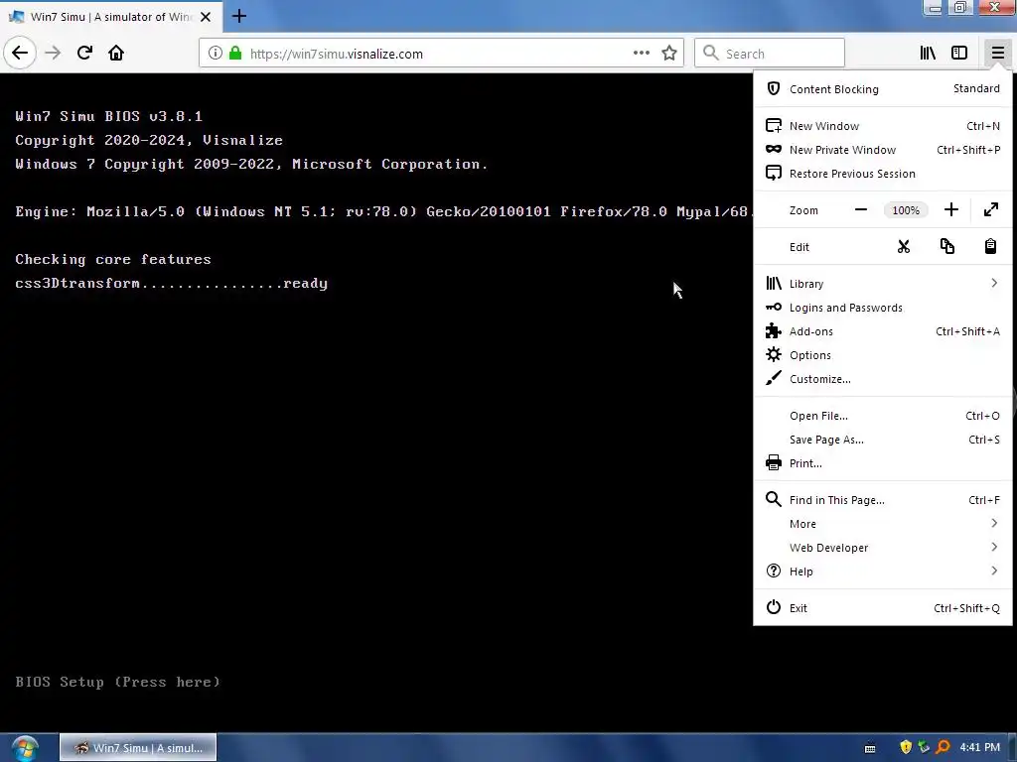Expand the More submenu
The width and height of the screenshot is (1017, 762).
click(882, 524)
